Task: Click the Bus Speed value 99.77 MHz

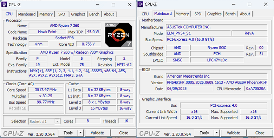Action: [x=46, y=102]
